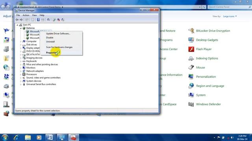Expand the Monitors node
252x141 pixels.
click(21, 68)
